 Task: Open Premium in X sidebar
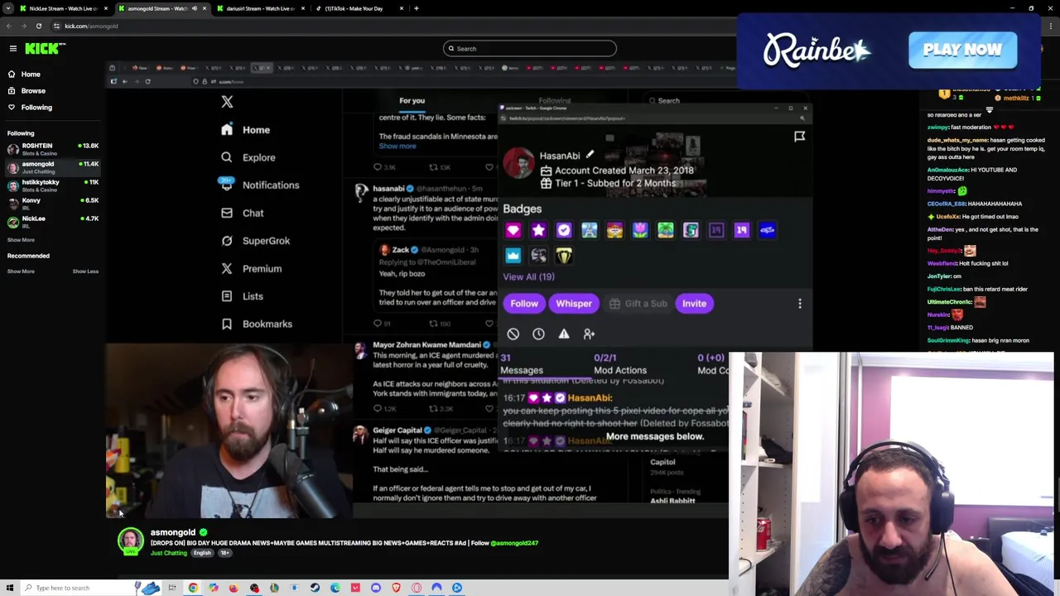point(251,268)
